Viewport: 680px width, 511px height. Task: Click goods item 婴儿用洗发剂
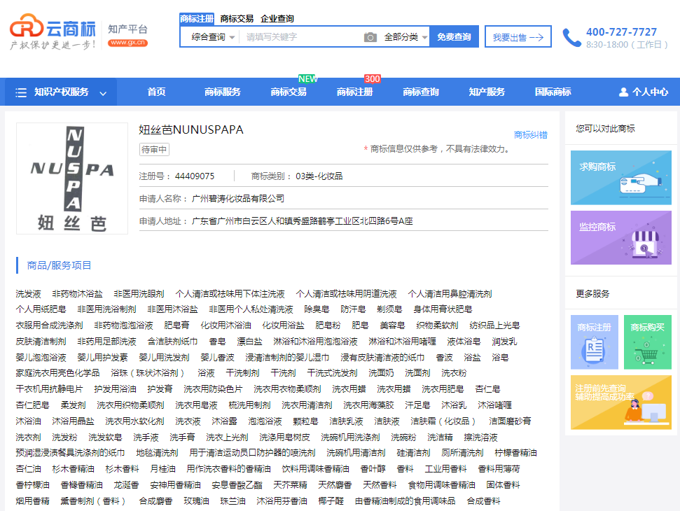pyautogui.click(x=164, y=358)
